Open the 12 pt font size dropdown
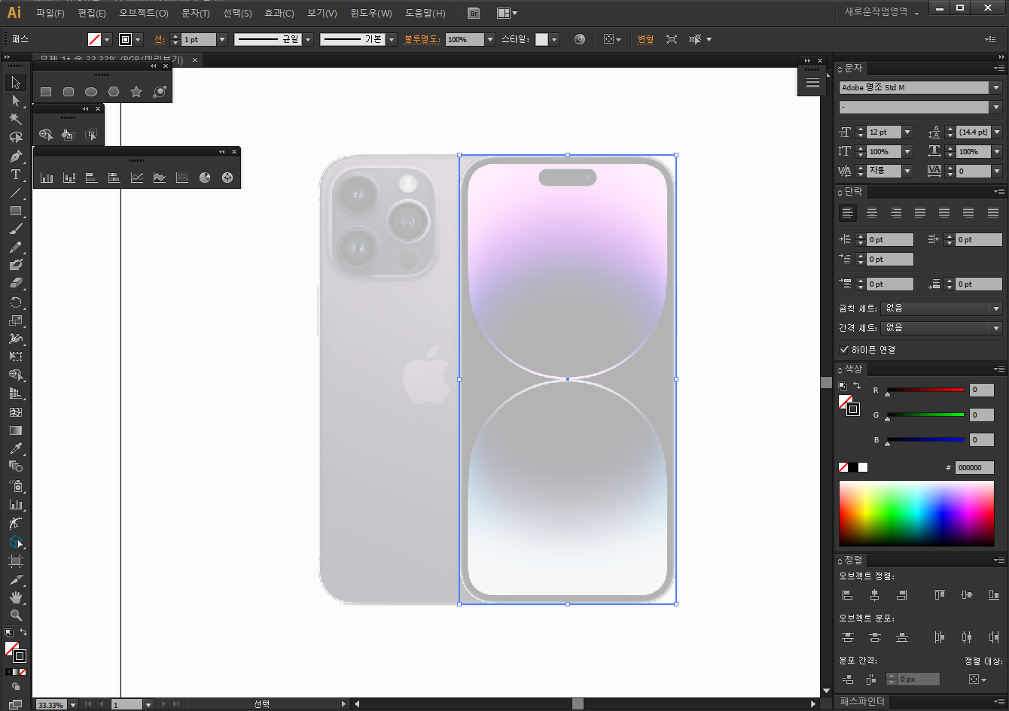The height and width of the screenshot is (711, 1009). pos(907,132)
